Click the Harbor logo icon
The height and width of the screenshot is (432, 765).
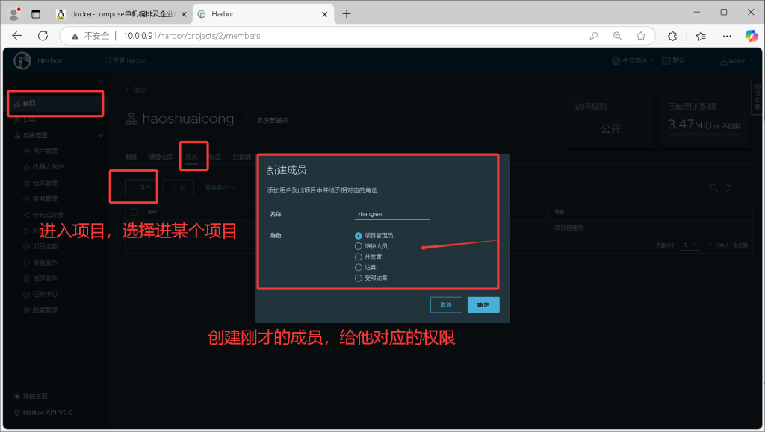click(22, 60)
